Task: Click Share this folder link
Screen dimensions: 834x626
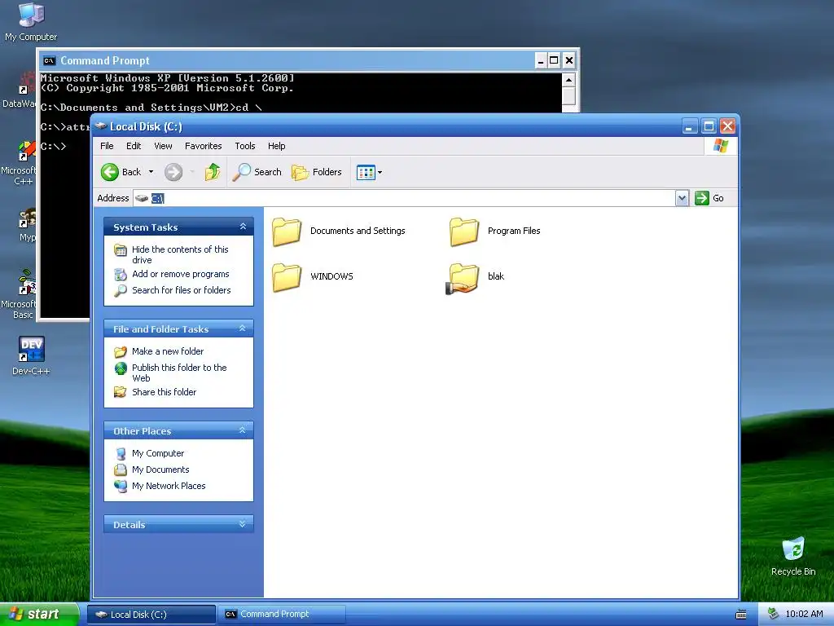Action: [164, 392]
